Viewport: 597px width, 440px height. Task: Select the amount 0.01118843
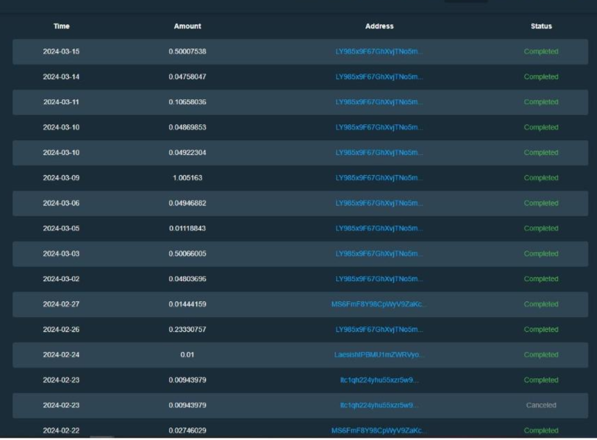(187, 228)
